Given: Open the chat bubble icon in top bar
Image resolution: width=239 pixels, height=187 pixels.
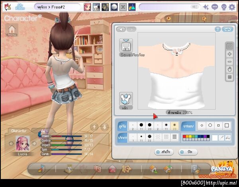Looking at the screenshot, I should [215, 7].
